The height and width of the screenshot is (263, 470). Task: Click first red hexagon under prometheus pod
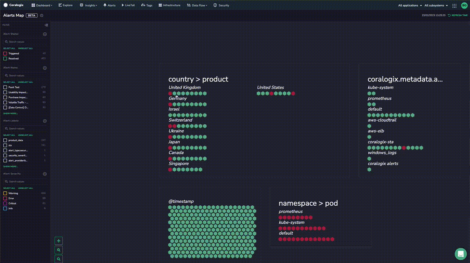(281, 217)
